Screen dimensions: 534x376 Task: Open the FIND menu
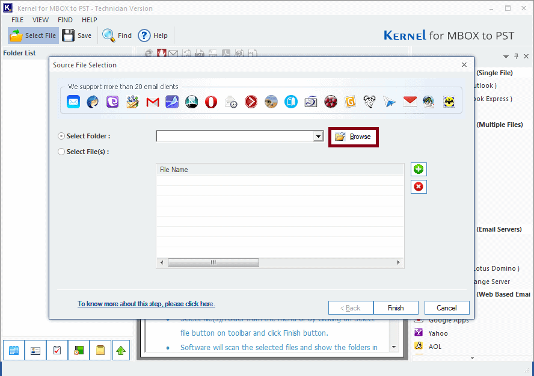tap(65, 20)
